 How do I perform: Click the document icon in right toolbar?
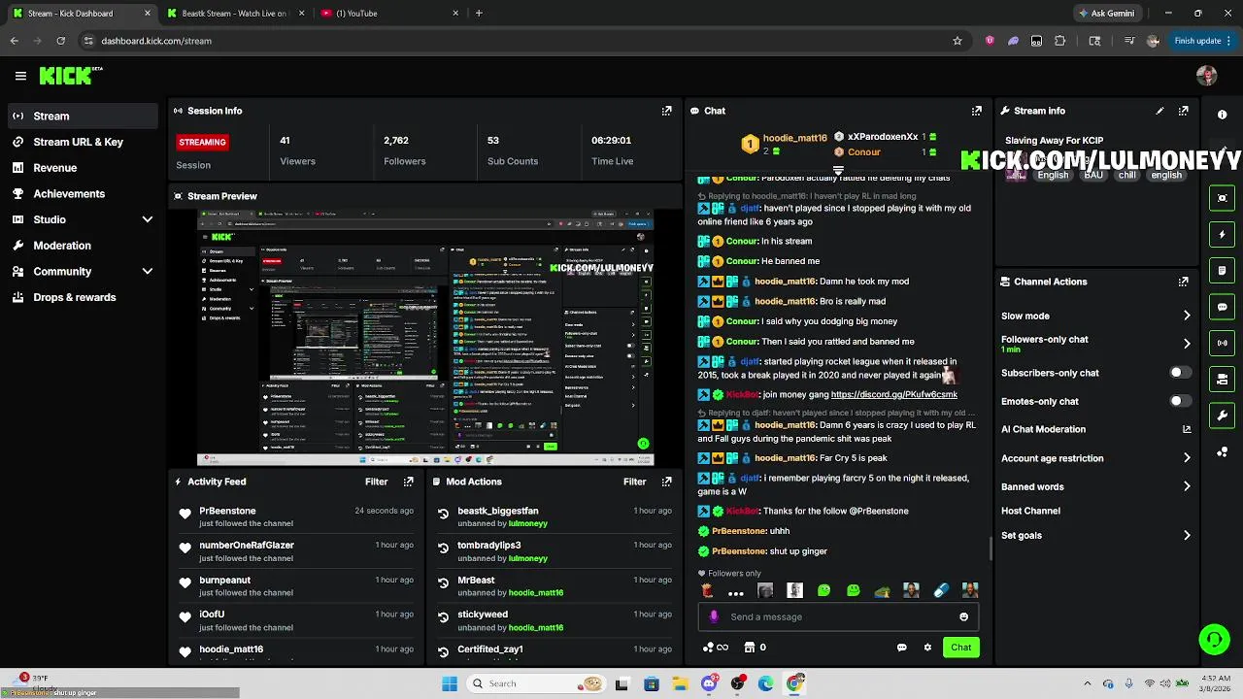(1222, 270)
